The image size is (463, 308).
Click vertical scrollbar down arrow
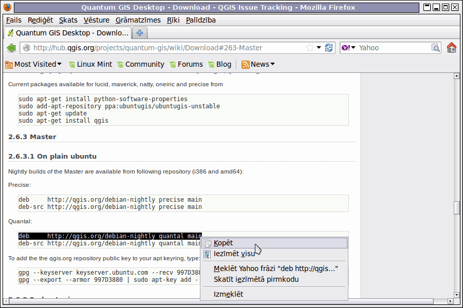456,295
